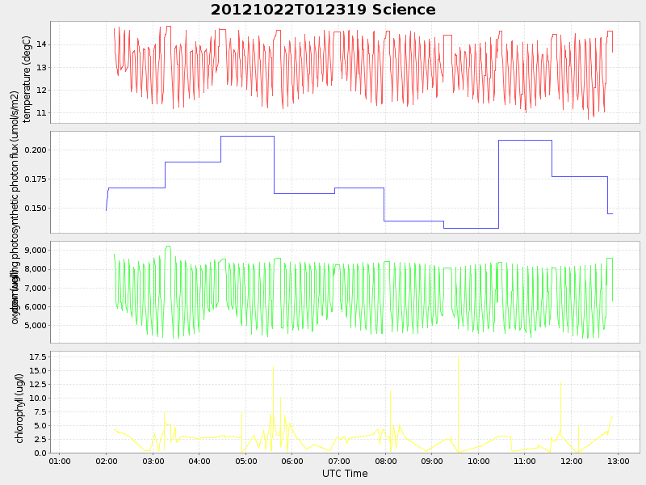Select the 02:00 time tick label
The height and width of the screenshot is (485, 646).
coord(107,461)
